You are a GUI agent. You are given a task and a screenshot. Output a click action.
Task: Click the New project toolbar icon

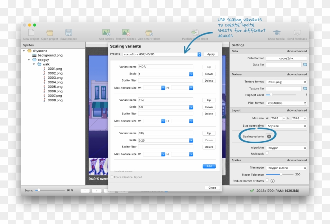coord(31,33)
